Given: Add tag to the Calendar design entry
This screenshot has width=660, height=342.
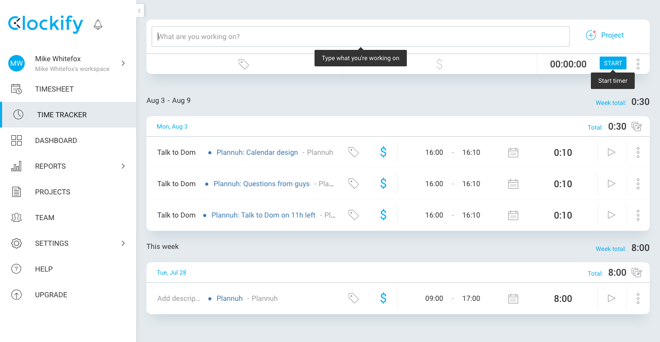Looking at the screenshot, I should [x=354, y=152].
